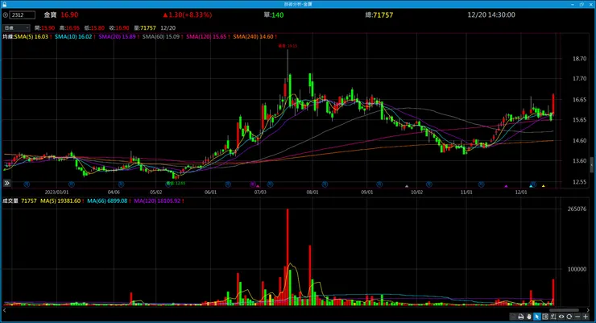Viewport: 596px width, 323px height.
Task: Click the vertical resize handle at right edge
Action: tap(592, 165)
